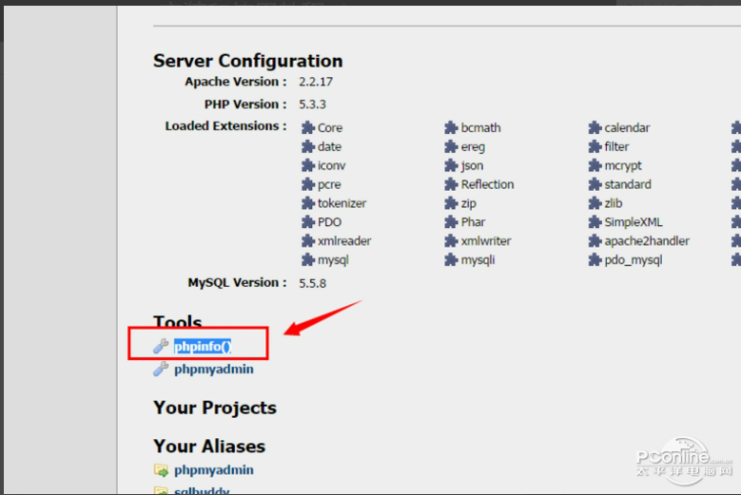
Task: Click the Apache Version label
Action: click(236, 82)
